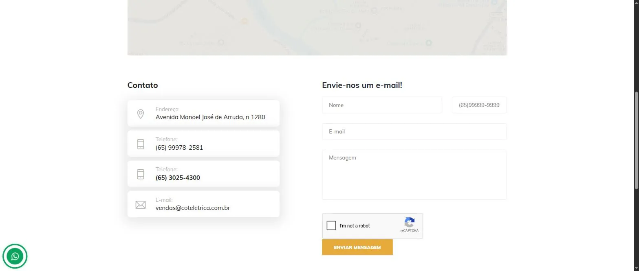
Task: Open the Avenida Manoel José de Arruda address
Action: pos(210,117)
